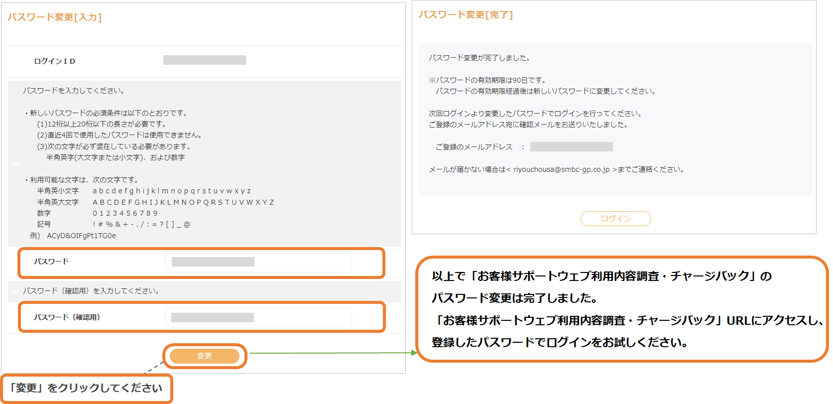The width and height of the screenshot is (833, 404).
Task: Click the パスワード input field
Action: tap(258, 262)
